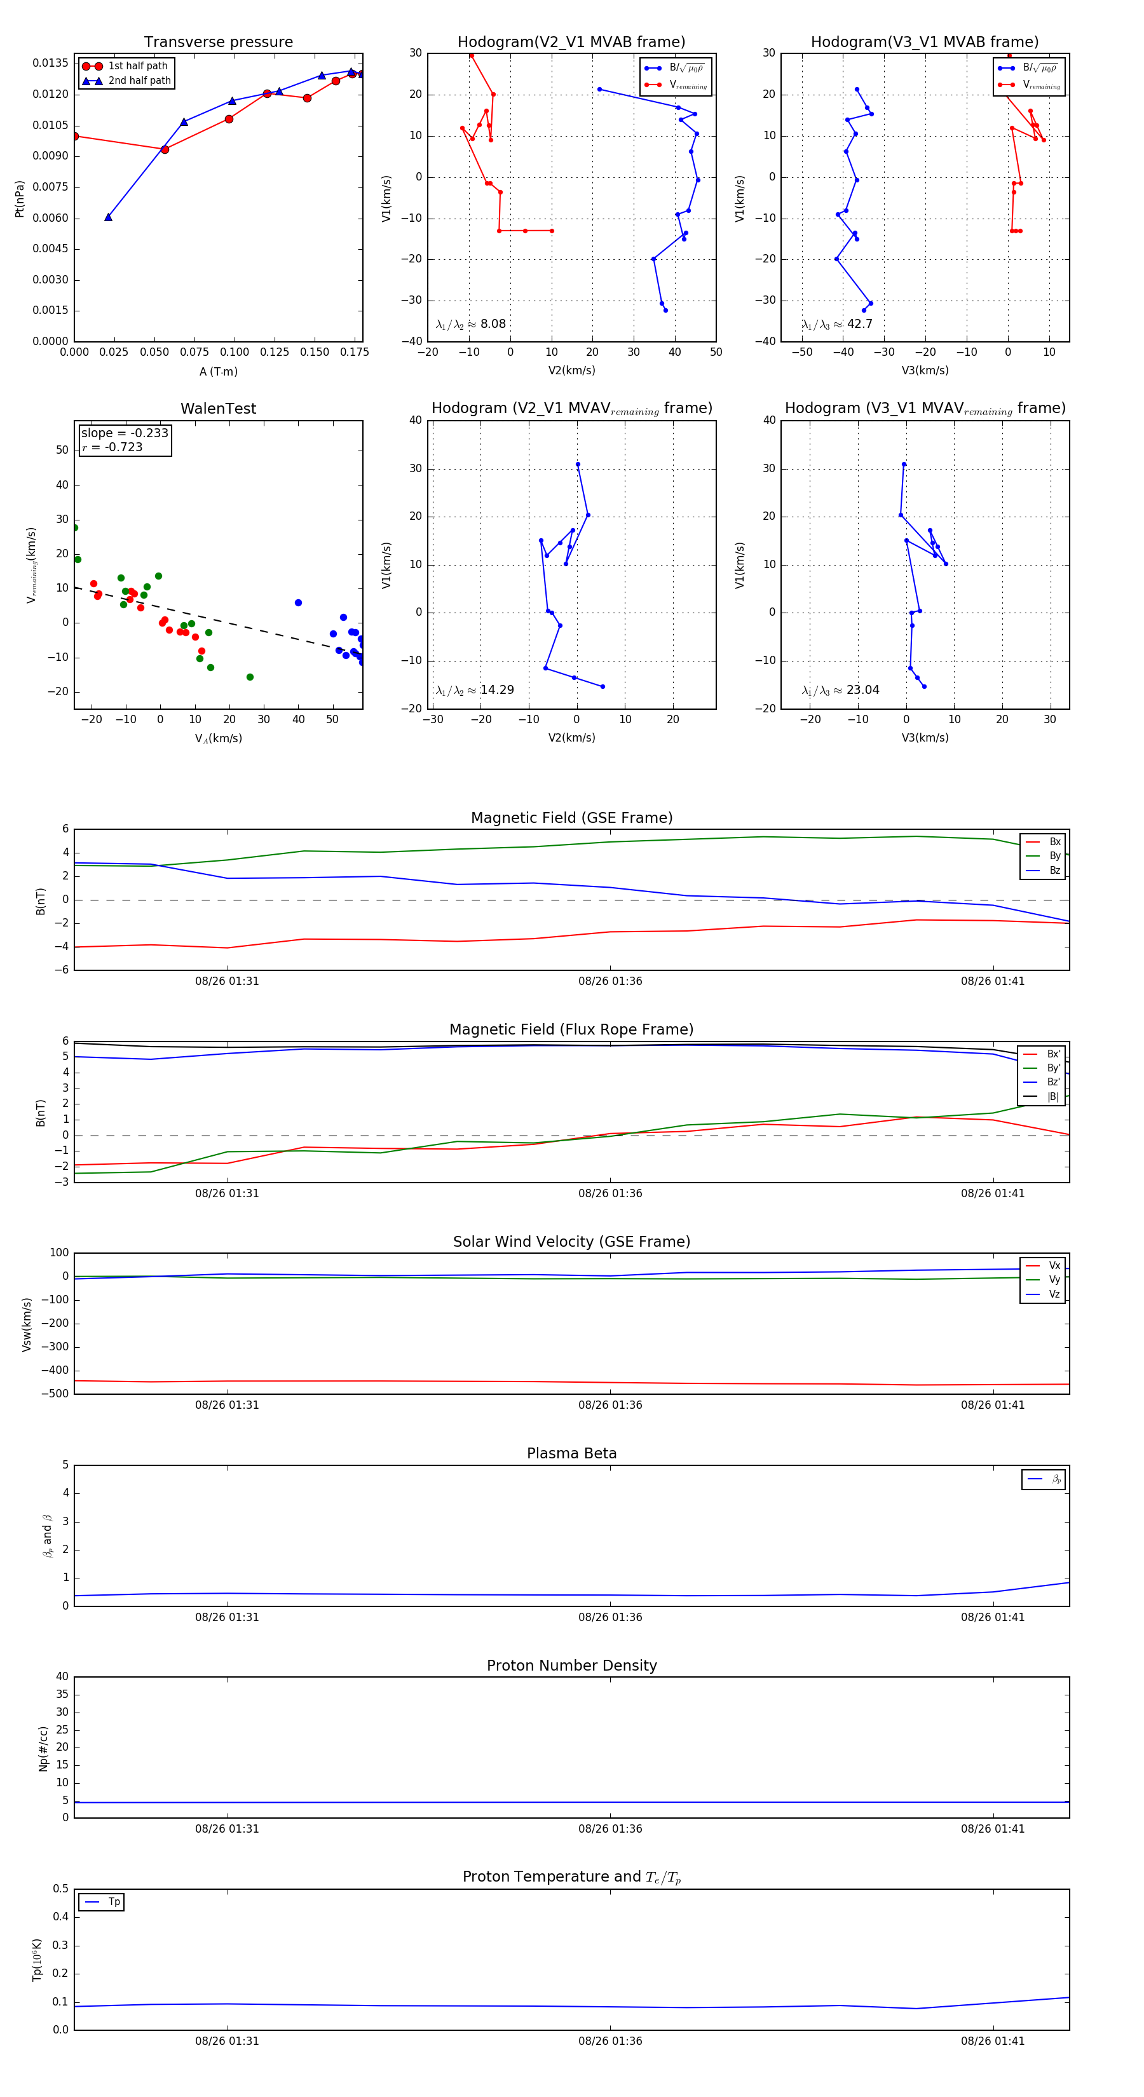
Task: Click '08/26 01:31' under GSE magnetic field plot
Action: pos(227,981)
